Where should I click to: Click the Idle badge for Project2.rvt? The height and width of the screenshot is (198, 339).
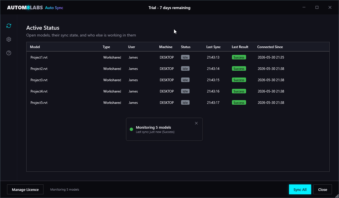tap(185, 68)
